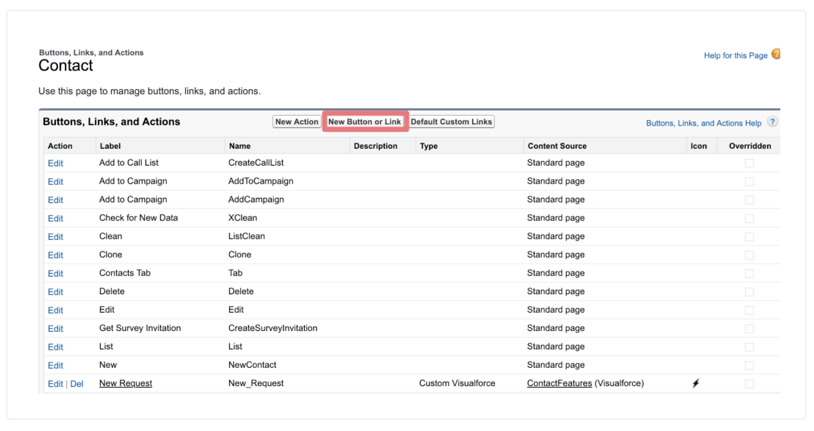Click the Icon column header

pos(699,146)
